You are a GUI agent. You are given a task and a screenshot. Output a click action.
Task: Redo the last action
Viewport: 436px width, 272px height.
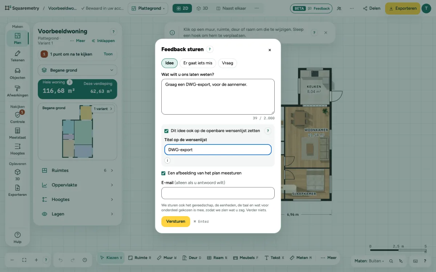[73, 260]
